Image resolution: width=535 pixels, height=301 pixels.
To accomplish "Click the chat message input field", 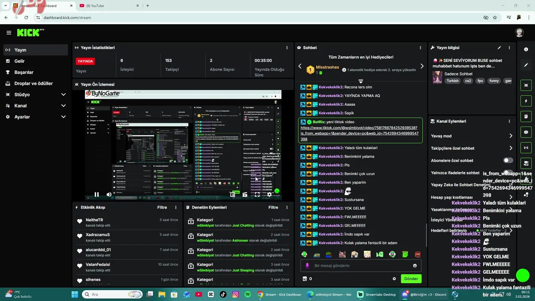I will pos(361,265).
